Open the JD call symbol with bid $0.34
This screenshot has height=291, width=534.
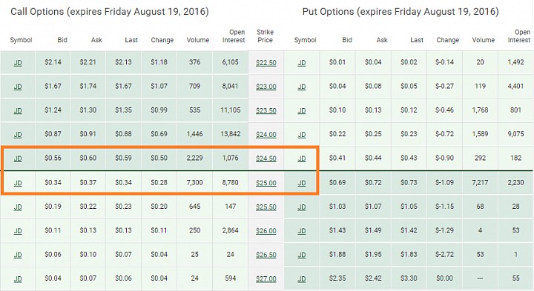click(x=18, y=183)
